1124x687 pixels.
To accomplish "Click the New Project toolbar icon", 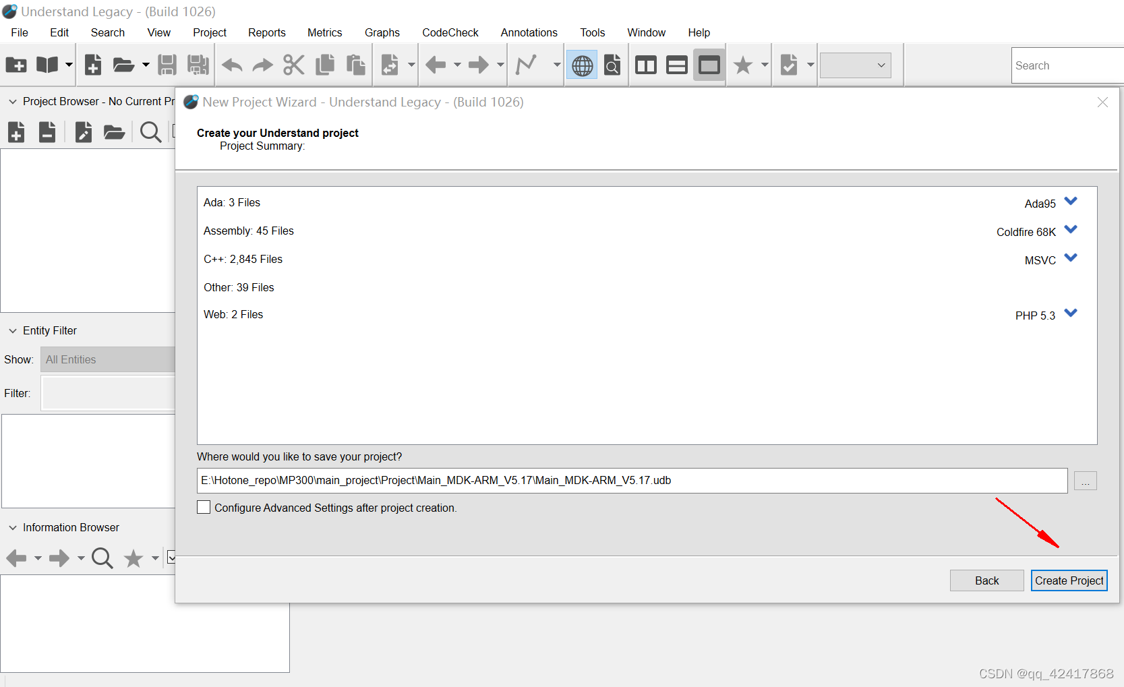I will [x=16, y=65].
